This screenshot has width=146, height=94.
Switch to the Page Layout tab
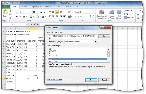click(36, 7)
